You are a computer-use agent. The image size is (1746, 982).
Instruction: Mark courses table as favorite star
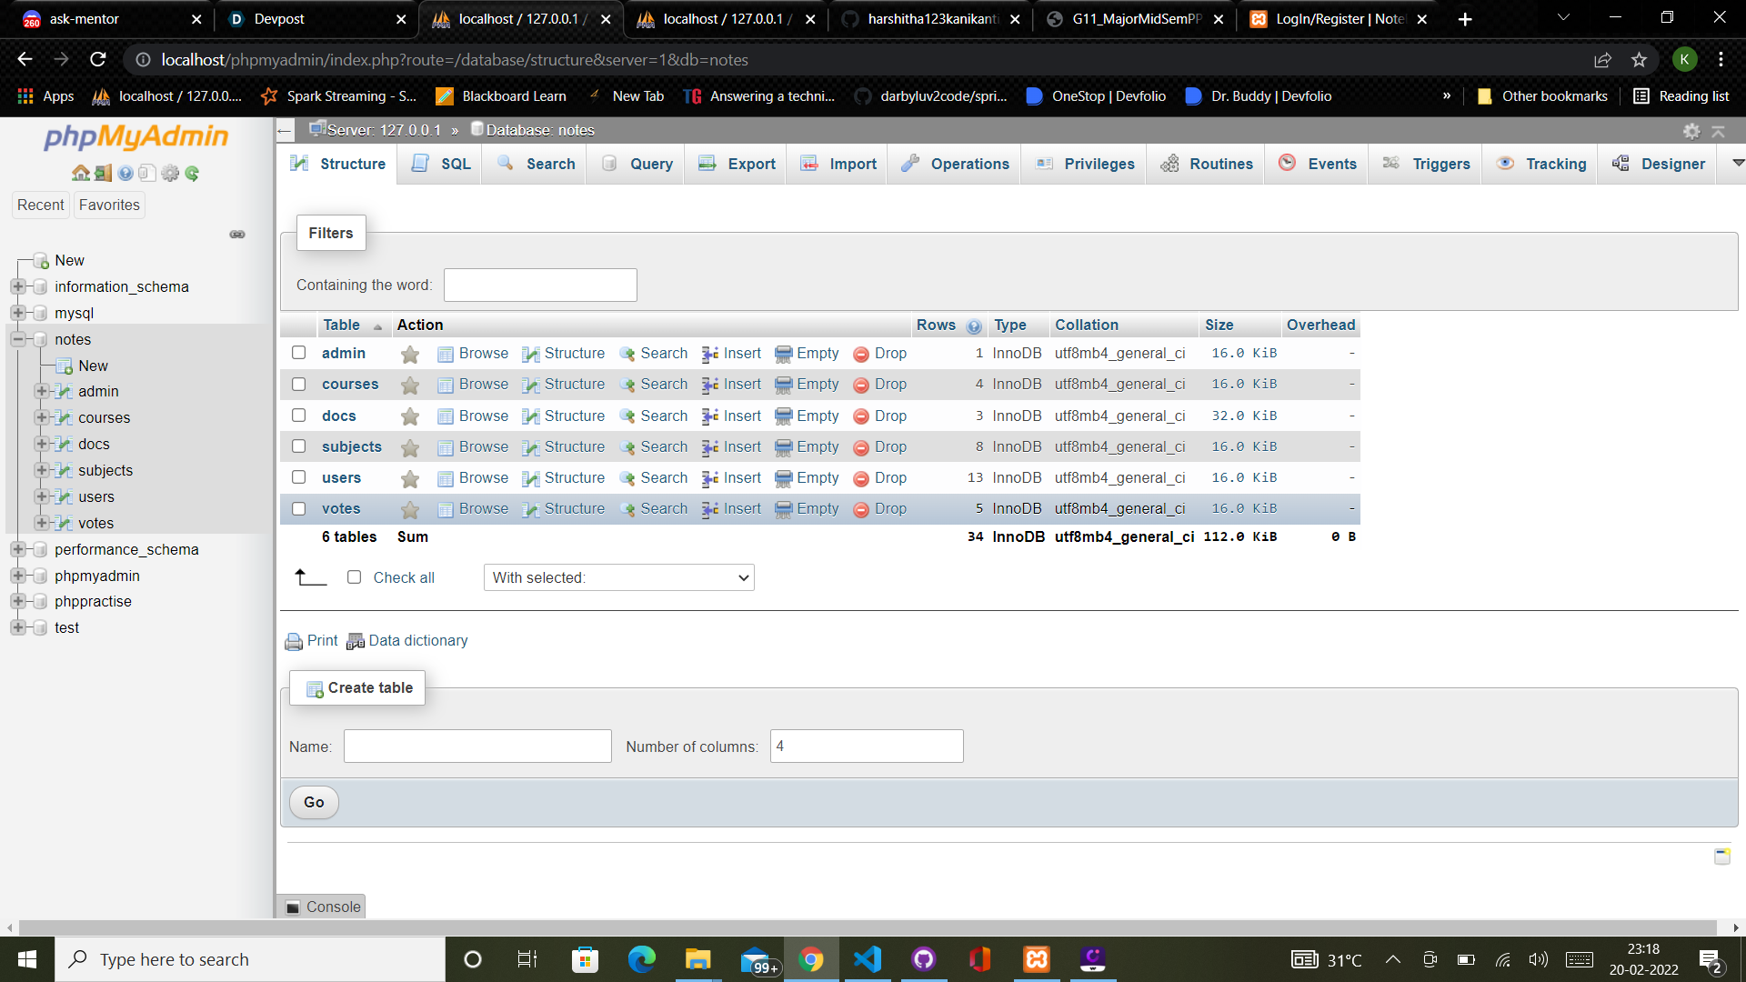[x=410, y=385]
